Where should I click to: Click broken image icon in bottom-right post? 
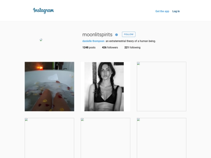tap(139, 120)
